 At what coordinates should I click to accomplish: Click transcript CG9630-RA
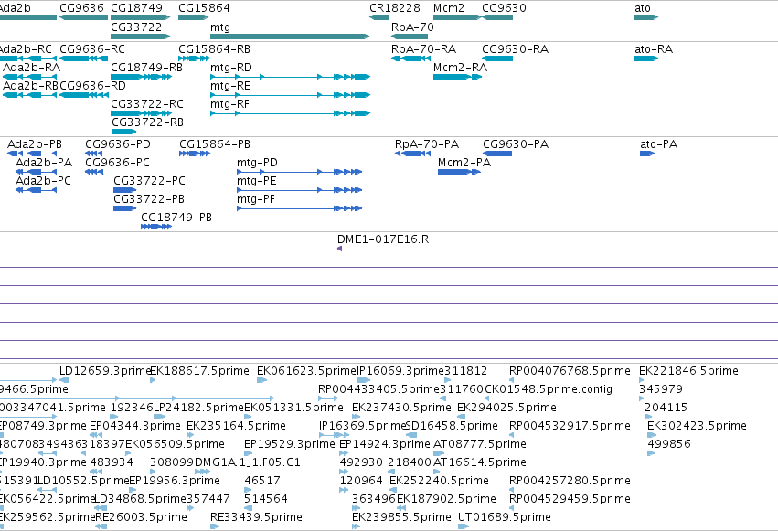[497, 58]
